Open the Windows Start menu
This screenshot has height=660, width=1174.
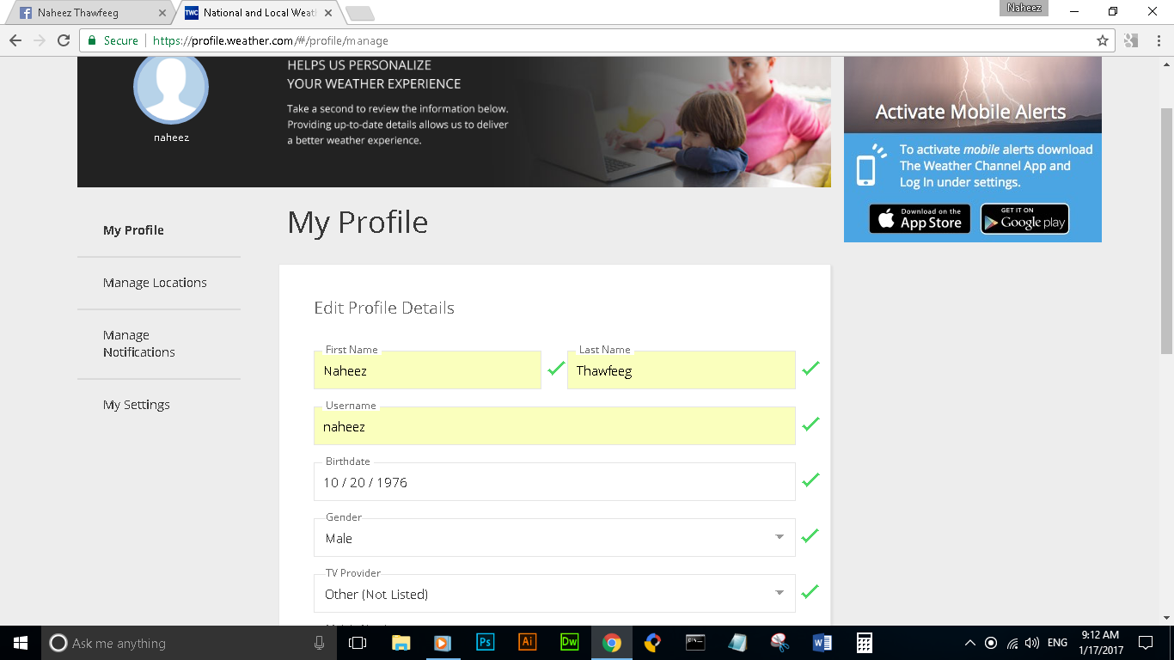21,643
